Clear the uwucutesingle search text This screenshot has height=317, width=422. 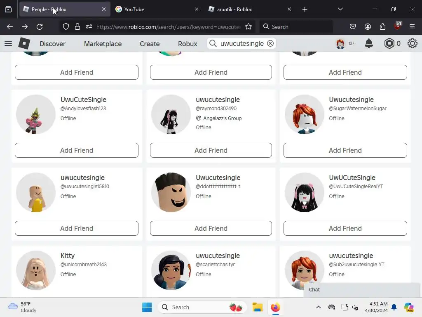point(270,43)
